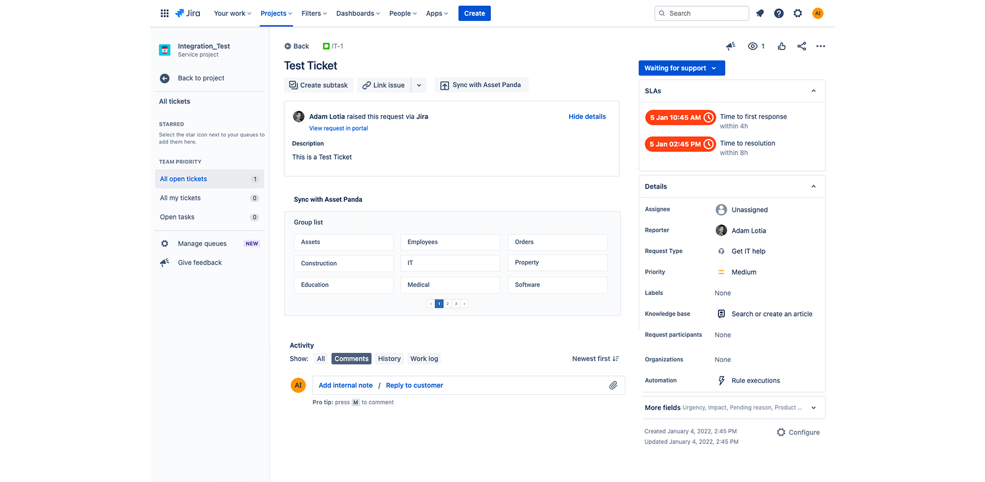
Task: Open the Dashboards dropdown menu
Action: (x=358, y=13)
